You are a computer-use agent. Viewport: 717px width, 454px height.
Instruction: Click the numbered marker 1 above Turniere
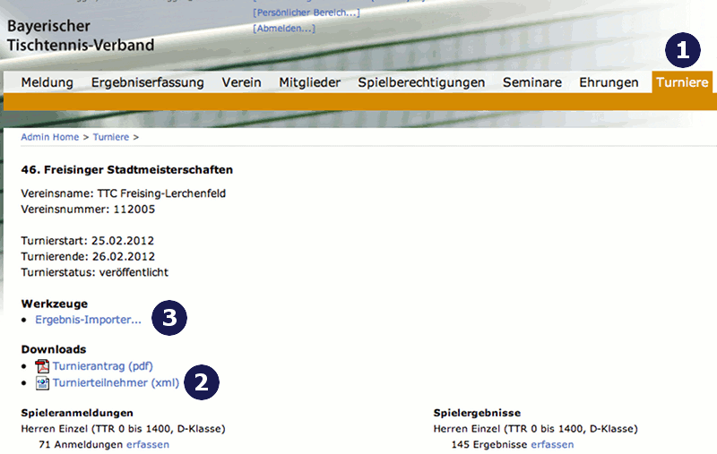click(682, 50)
